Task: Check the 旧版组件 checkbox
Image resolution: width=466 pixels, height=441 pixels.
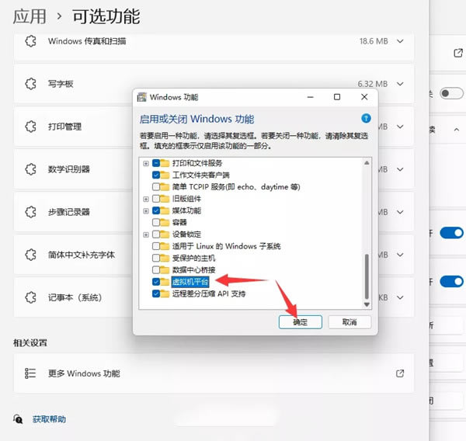Action: click(156, 199)
